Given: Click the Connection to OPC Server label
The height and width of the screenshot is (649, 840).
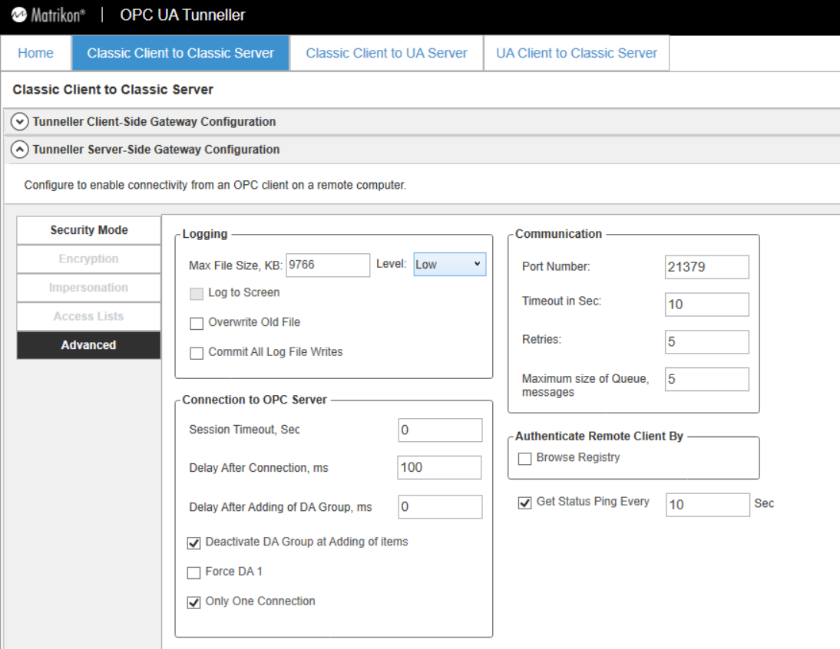Looking at the screenshot, I should [x=254, y=400].
